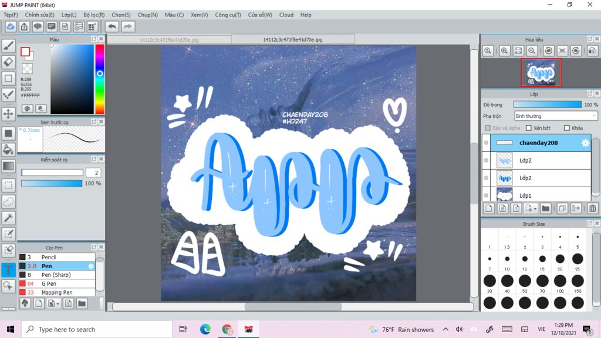This screenshot has height=338, width=601.
Task: Open the Rain showers weather widget
Action: pos(401,330)
